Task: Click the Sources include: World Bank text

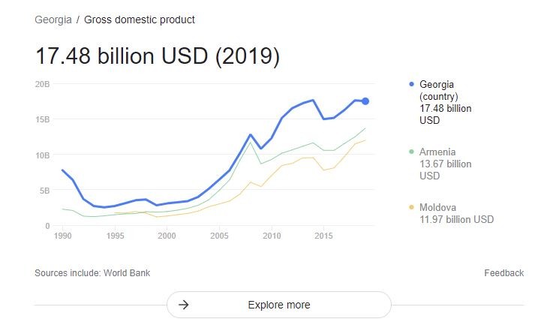Action: pos(92,273)
